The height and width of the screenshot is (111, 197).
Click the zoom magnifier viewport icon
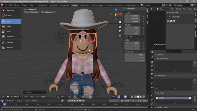120,22
